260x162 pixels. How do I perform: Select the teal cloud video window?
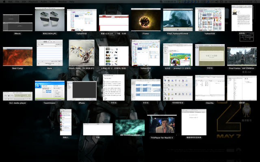(x=130, y=128)
